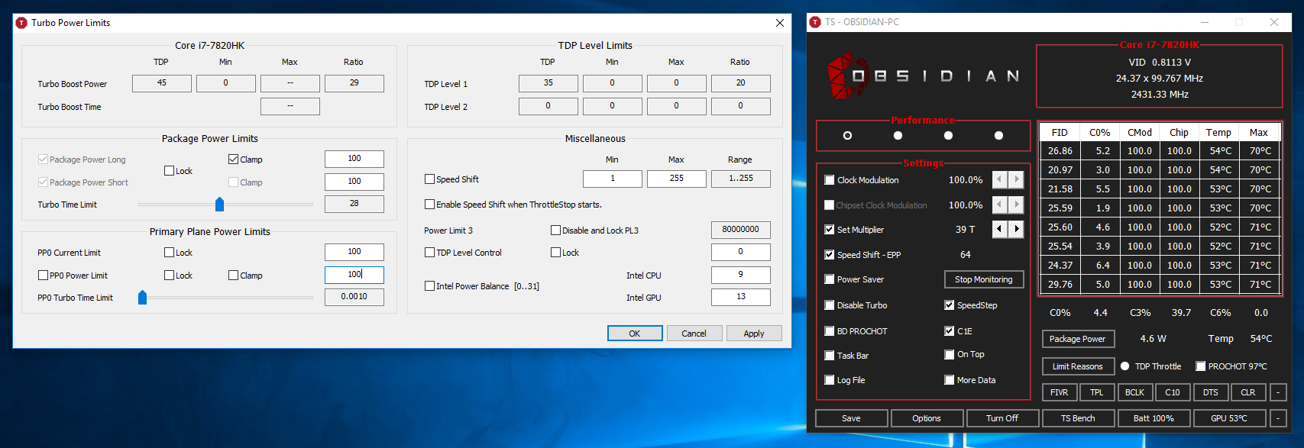Enable BD PROCHOT checkbox
The height and width of the screenshot is (448, 1304).
pos(830,331)
